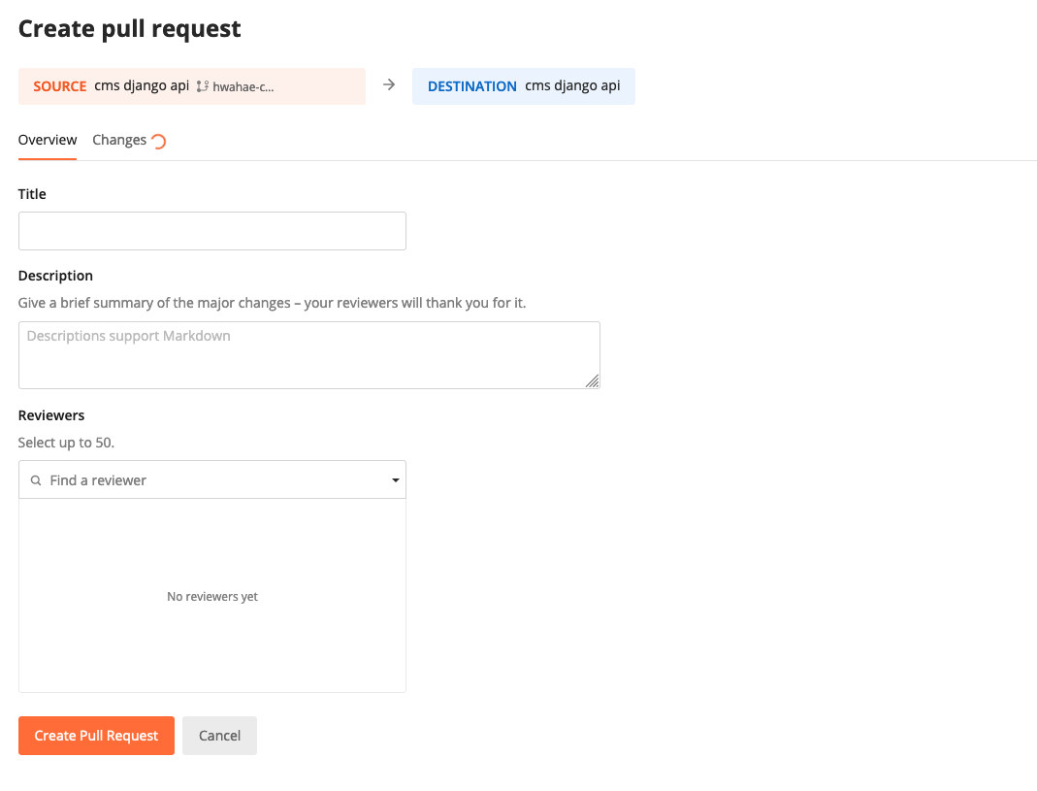Image resolution: width=1037 pixels, height=791 pixels.
Task: Cancel the pull request creation
Action: coord(219,736)
